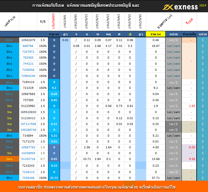This screenshot has height=192, width=208.
Task: Select account number 668768
Action: pos(28,46)
